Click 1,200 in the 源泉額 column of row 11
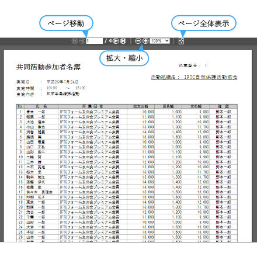This screenshot has height=257, width=257. pos(176,162)
